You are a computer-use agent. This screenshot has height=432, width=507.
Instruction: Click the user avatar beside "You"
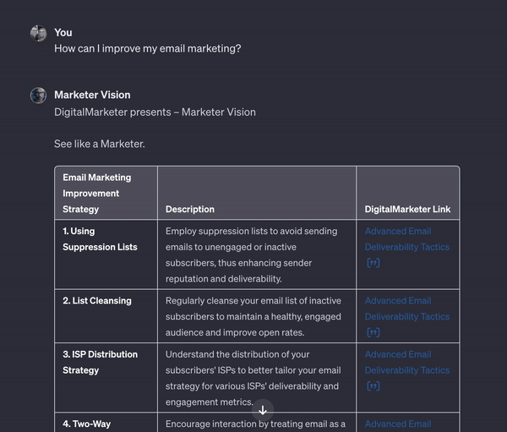click(x=38, y=33)
